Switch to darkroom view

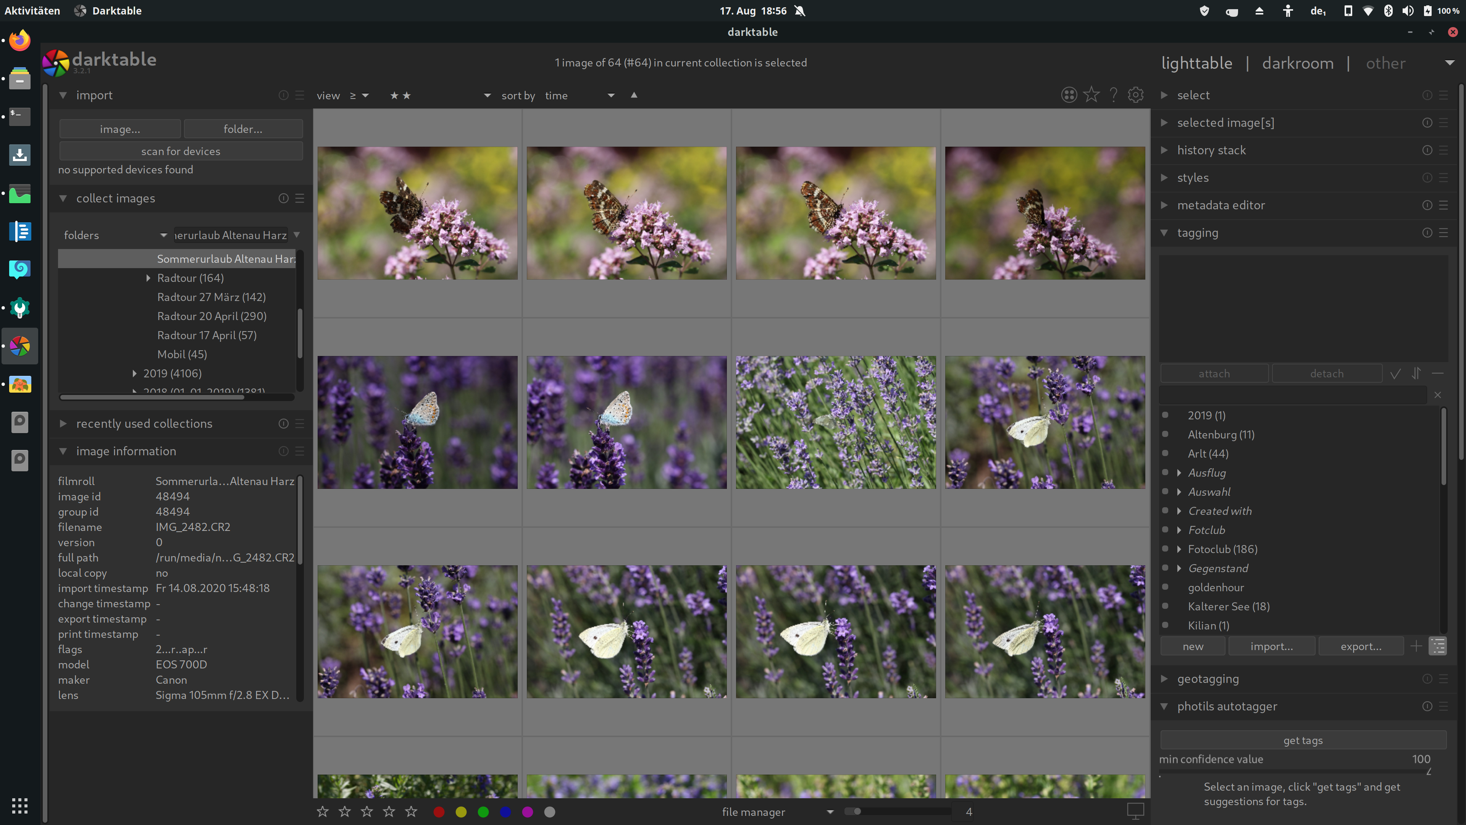coord(1298,63)
